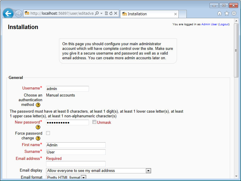Open help icon below New password
The height and width of the screenshot is (181, 241).
[38, 127]
